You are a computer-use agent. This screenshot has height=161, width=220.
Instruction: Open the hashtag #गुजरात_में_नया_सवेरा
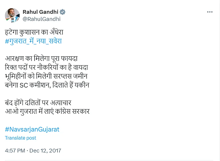click(33, 41)
